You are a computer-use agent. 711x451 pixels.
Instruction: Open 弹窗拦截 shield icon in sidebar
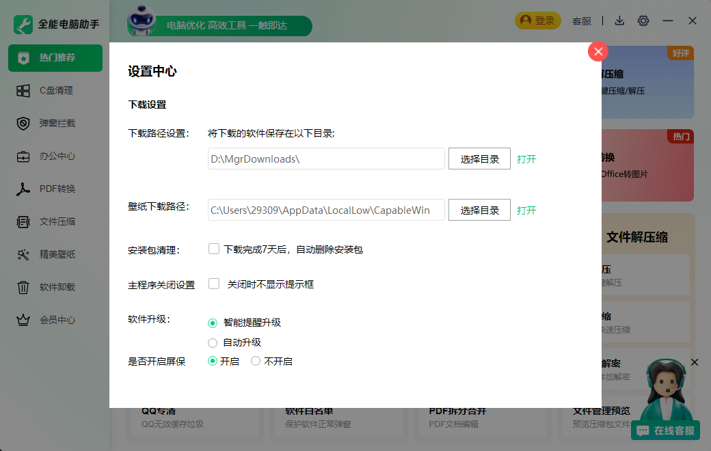pyautogui.click(x=23, y=123)
